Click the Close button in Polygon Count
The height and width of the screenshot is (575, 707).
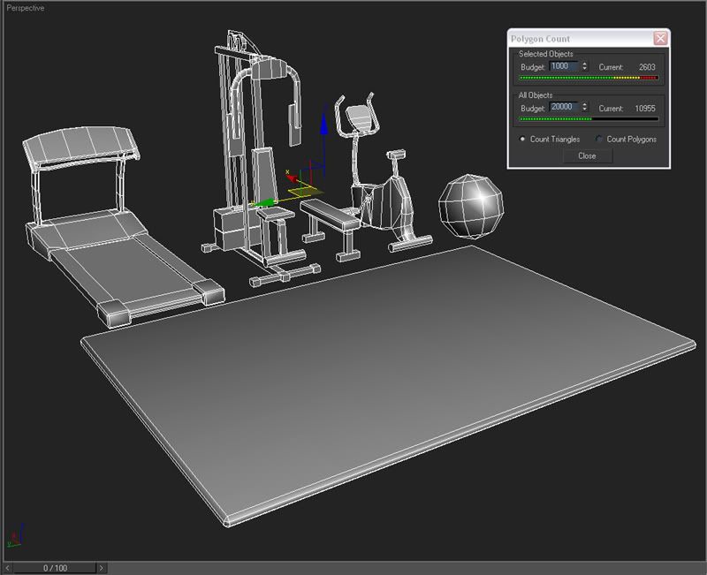(587, 155)
